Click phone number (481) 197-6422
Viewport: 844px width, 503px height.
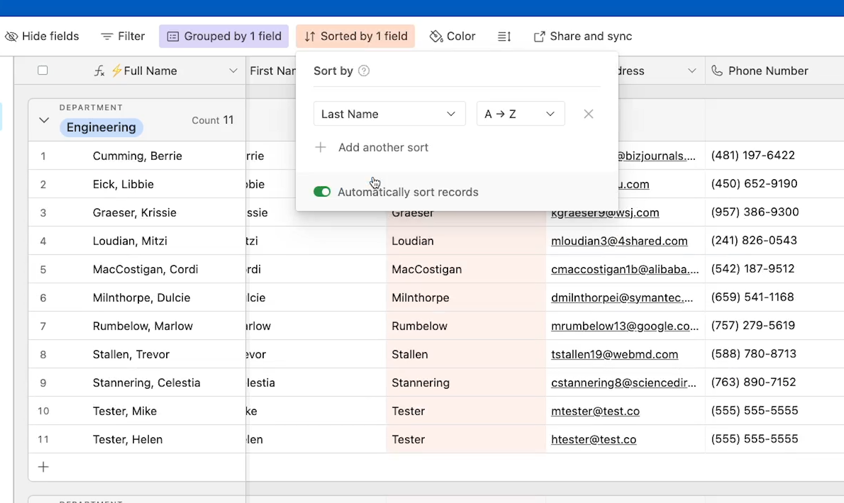753,155
